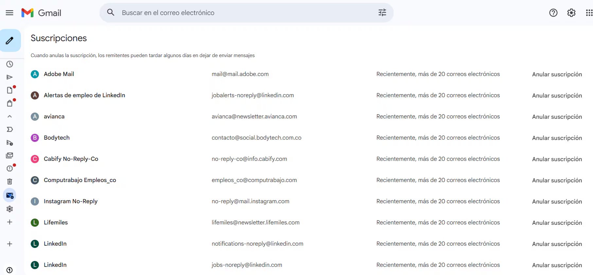The image size is (593, 275).
Task: Click the Cabify No-Reply-Co sender name
Action: pyautogui.click(x=71, y=159)
